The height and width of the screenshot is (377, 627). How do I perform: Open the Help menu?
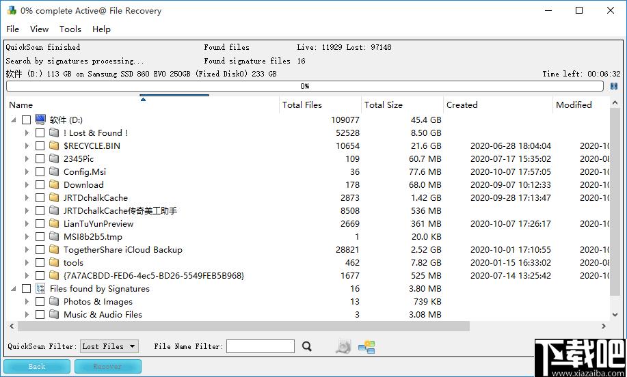pyautogui.click(x=101, y=29)
